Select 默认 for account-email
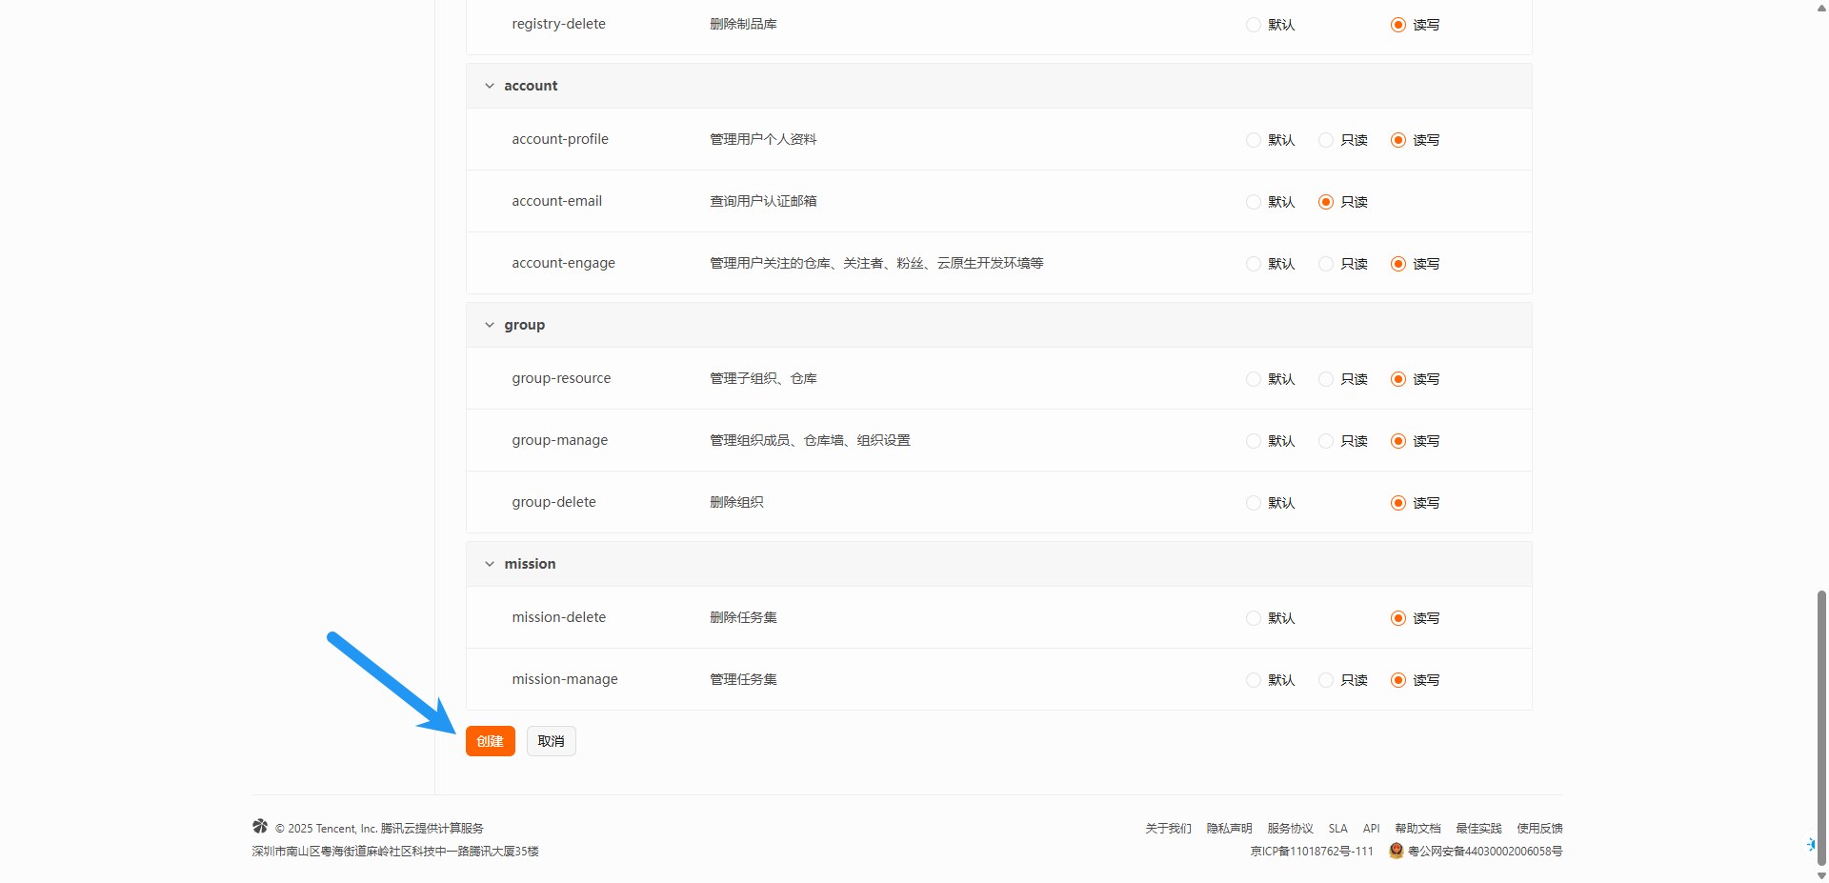1829x883 pixels. (1254, 202)
